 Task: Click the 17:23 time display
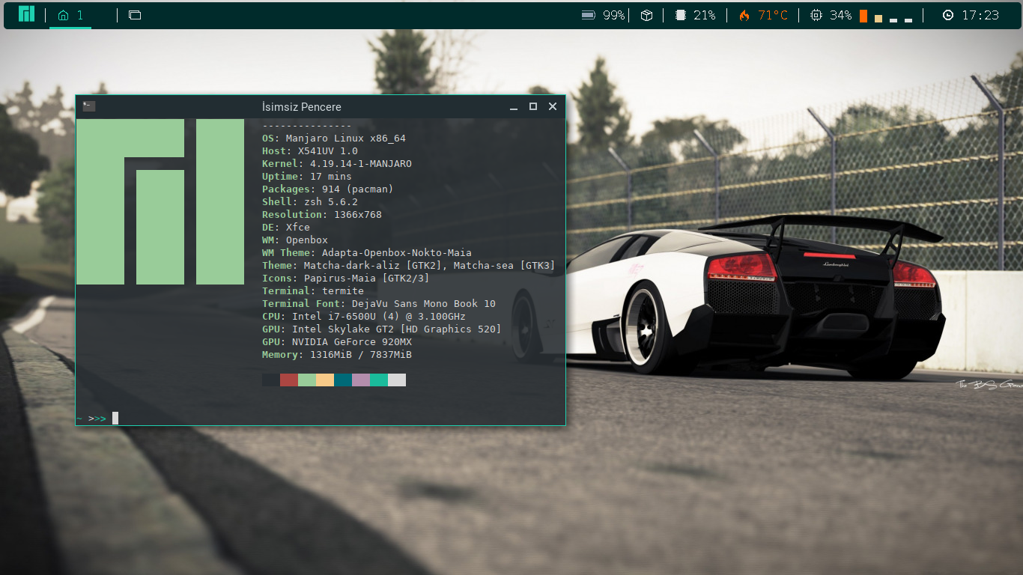tap(980, 15)
